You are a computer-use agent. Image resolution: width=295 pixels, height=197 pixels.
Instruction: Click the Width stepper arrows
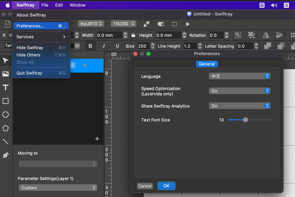(125, 35)
